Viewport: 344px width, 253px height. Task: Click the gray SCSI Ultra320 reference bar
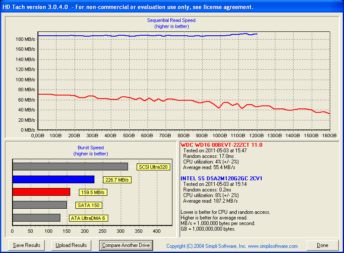tap(70, 167)
